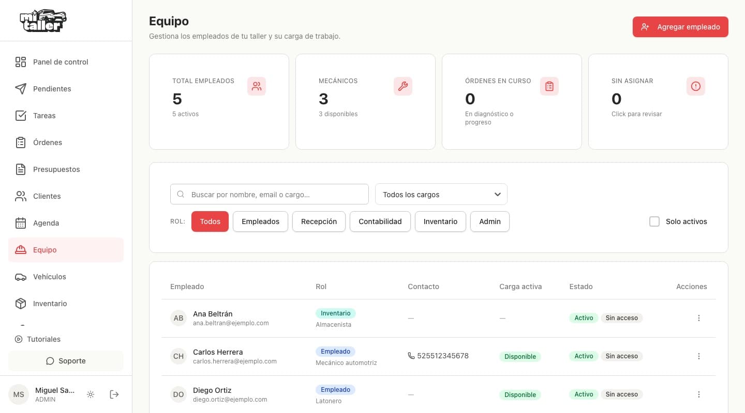Toggle the light/dark theme sun icon
This screenshot has height=413, width=745.
(91, 394)
